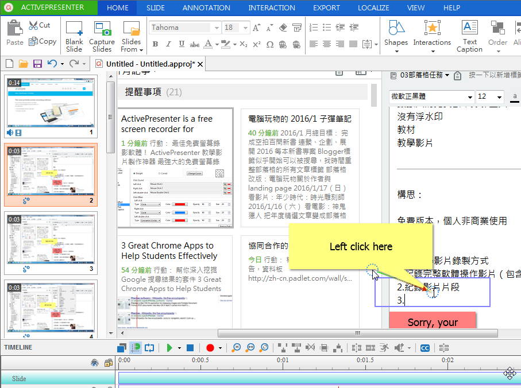Insert a Text Caption
521x388 pixels.
[469, 36]
